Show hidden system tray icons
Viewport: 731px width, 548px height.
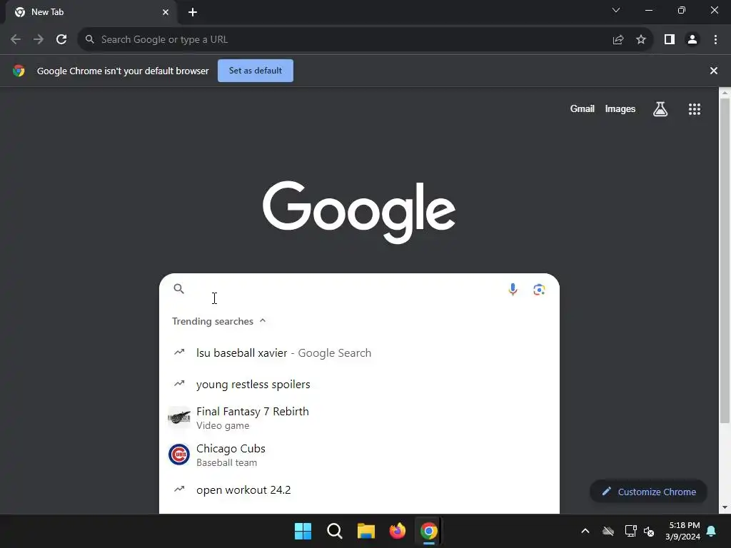click(585, 531)
